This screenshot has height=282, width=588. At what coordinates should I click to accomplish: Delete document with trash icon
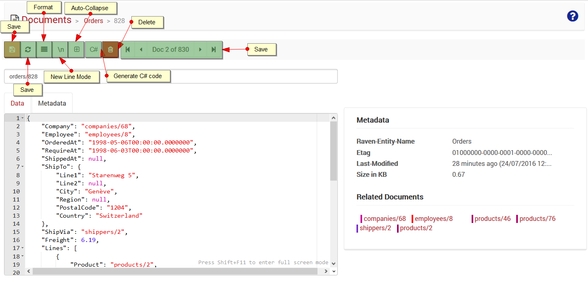coord(110,49)
